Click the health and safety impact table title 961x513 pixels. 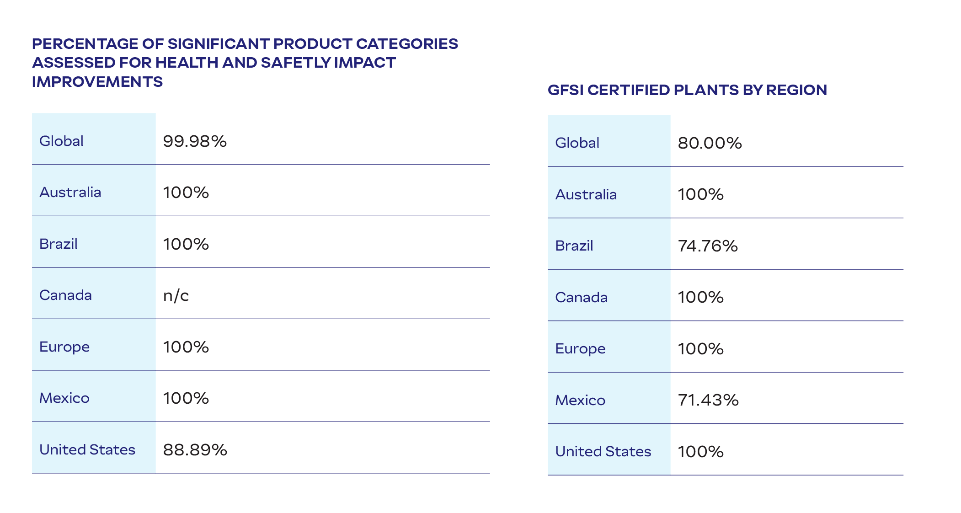click(245, 63)
